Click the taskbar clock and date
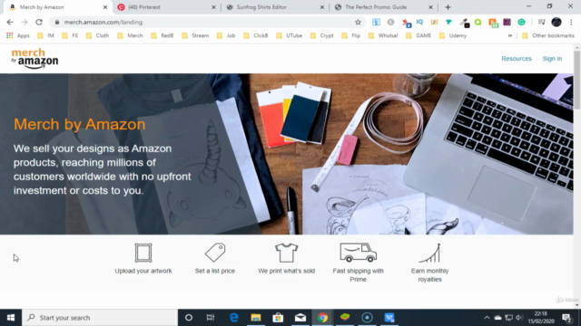This screenshot has height=326, width=581. click(x=541, y=318)
